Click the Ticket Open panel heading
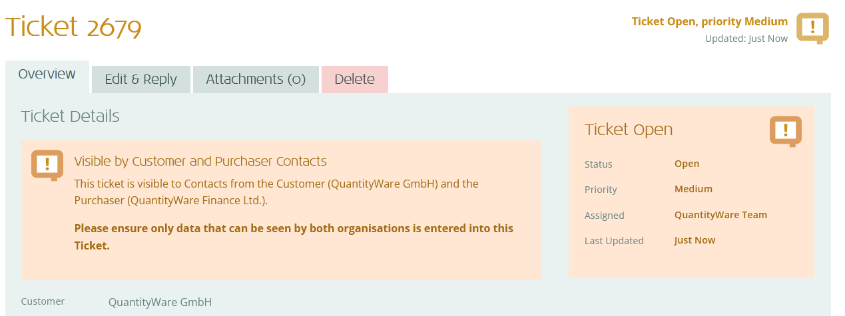Image resolution: width=845 pixels, height=316 pixels. (x=628, y=130)
